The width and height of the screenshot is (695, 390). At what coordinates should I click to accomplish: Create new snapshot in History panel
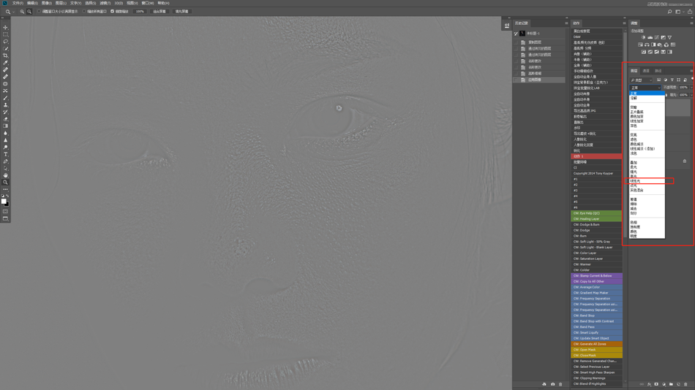tap(553, 384)
